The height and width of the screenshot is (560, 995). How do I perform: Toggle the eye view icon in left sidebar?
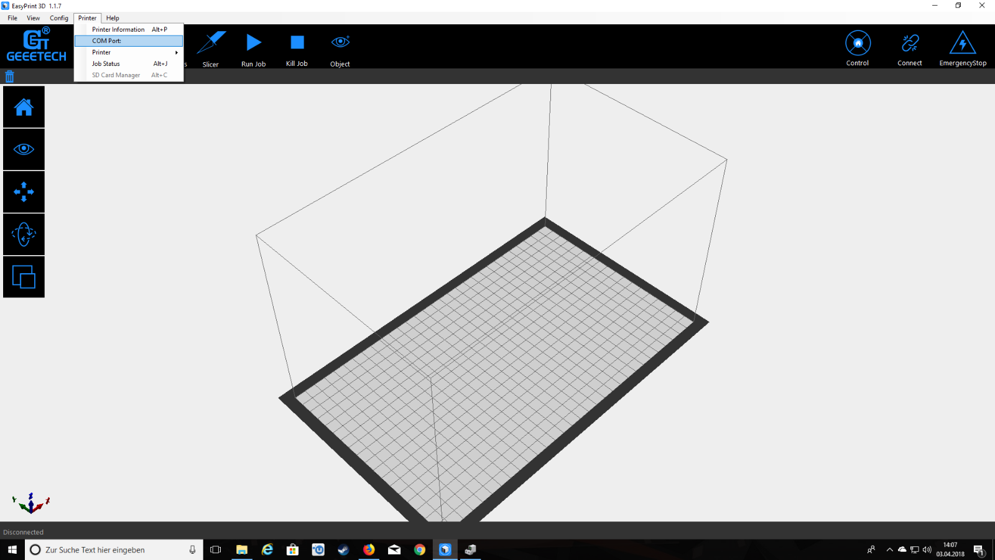24,149
